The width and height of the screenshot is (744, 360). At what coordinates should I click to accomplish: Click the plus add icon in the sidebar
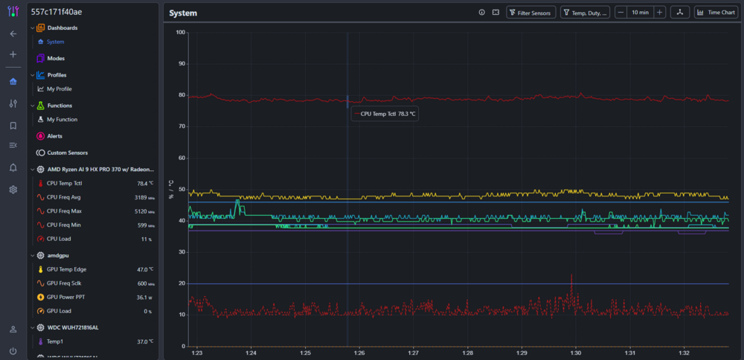13,54
